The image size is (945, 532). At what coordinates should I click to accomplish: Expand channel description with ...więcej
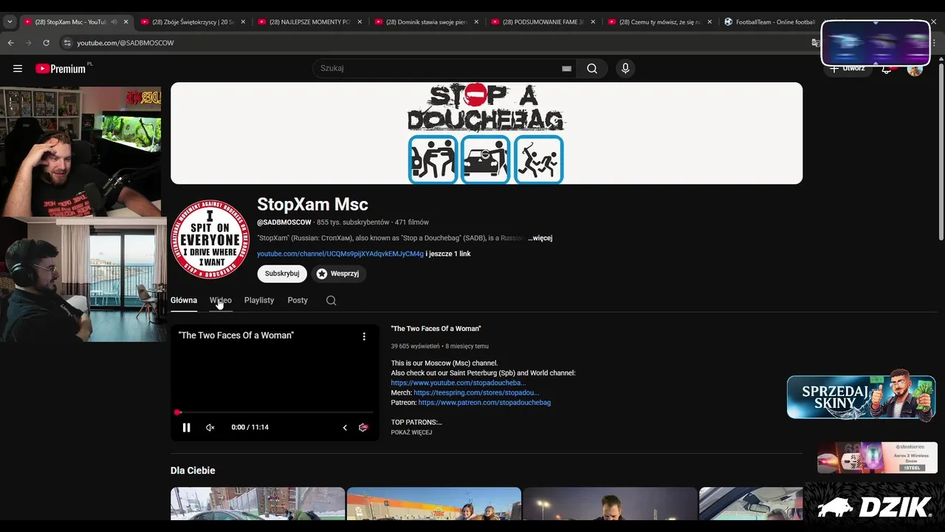click(540, 238)
